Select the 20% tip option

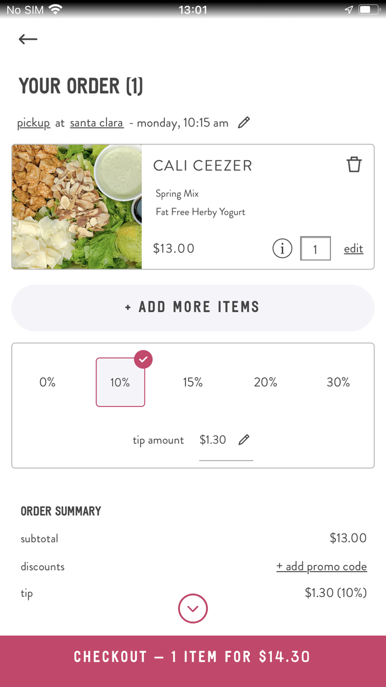(x=265, y=382)
